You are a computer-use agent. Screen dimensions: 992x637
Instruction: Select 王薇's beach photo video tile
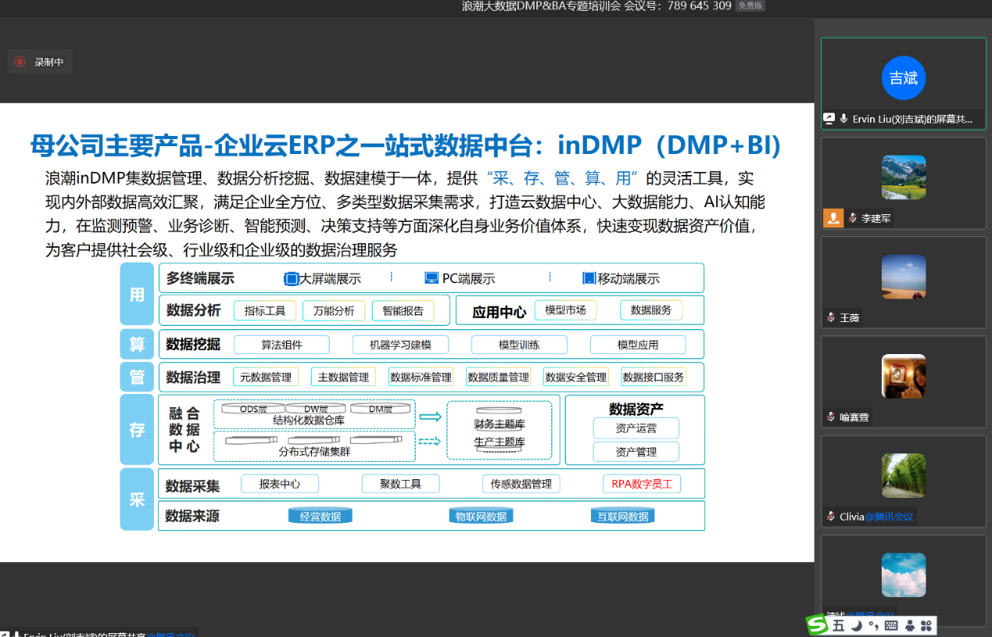903,277
